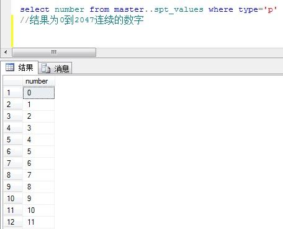This screenshot has width=283, height=229.
Task: Select the number cell in row header 8
Action: (x=38, y=175)
